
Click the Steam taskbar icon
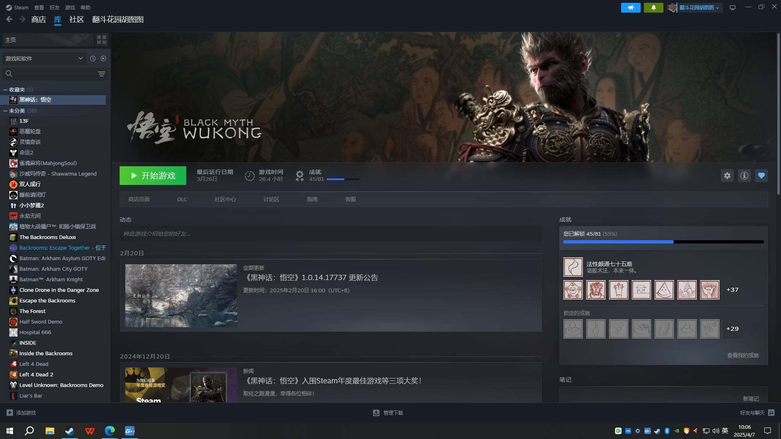pyautogui.click(x=70, y=431)
